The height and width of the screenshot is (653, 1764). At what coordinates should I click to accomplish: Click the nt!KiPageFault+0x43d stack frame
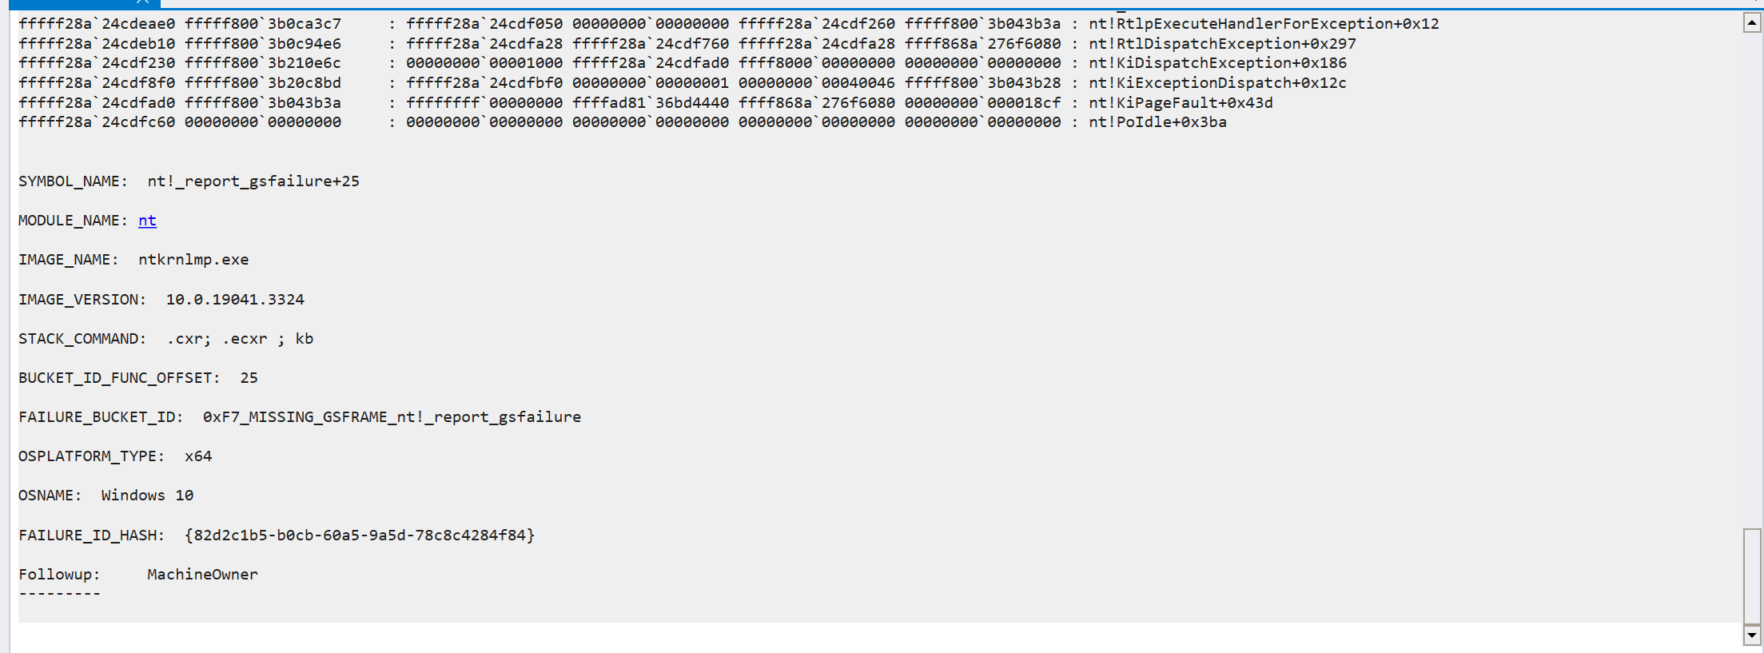[1181, 103]
